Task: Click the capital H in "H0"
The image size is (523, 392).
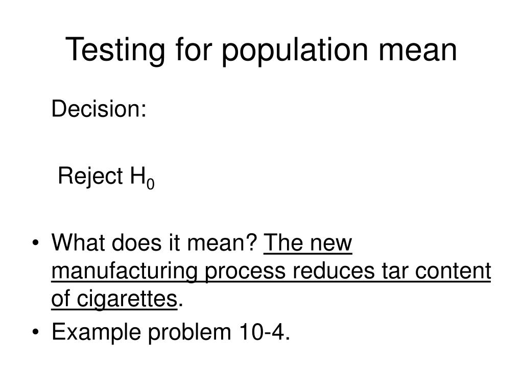Action: [138, 176]
